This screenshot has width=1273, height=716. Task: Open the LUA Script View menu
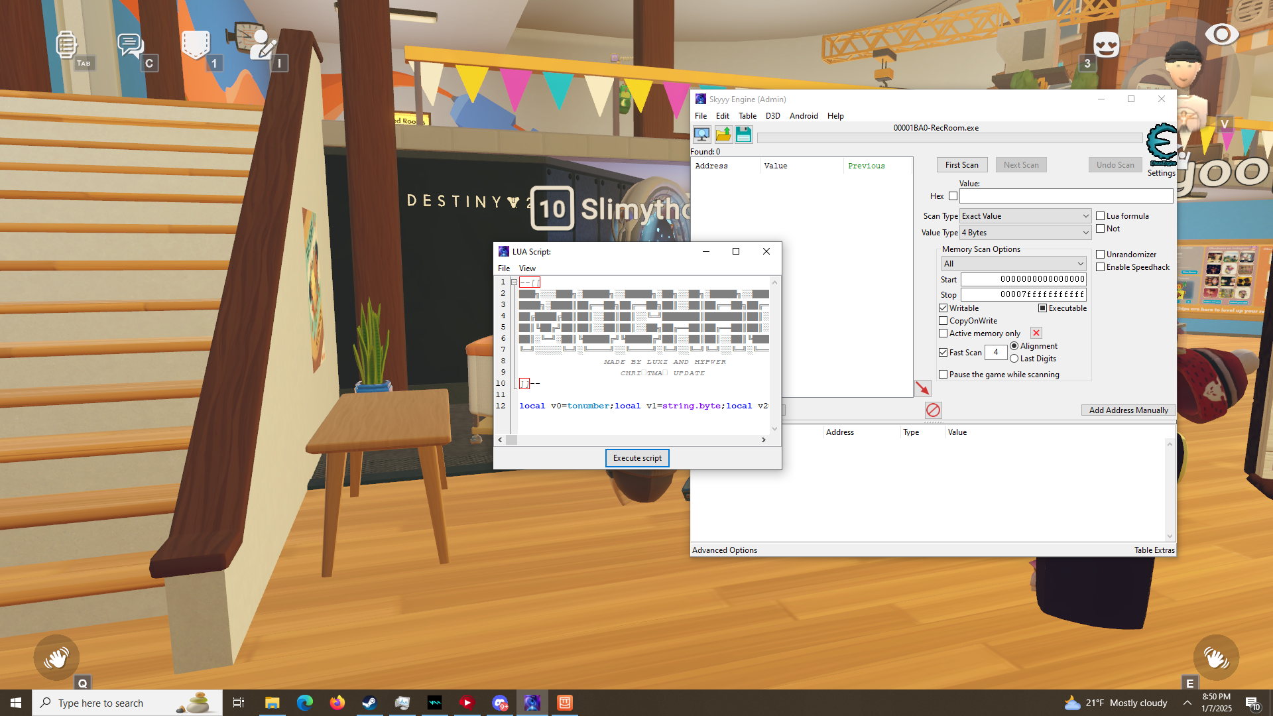[527, 268]
